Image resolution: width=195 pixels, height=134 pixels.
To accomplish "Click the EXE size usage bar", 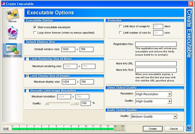I will click(x=69, y=129).
